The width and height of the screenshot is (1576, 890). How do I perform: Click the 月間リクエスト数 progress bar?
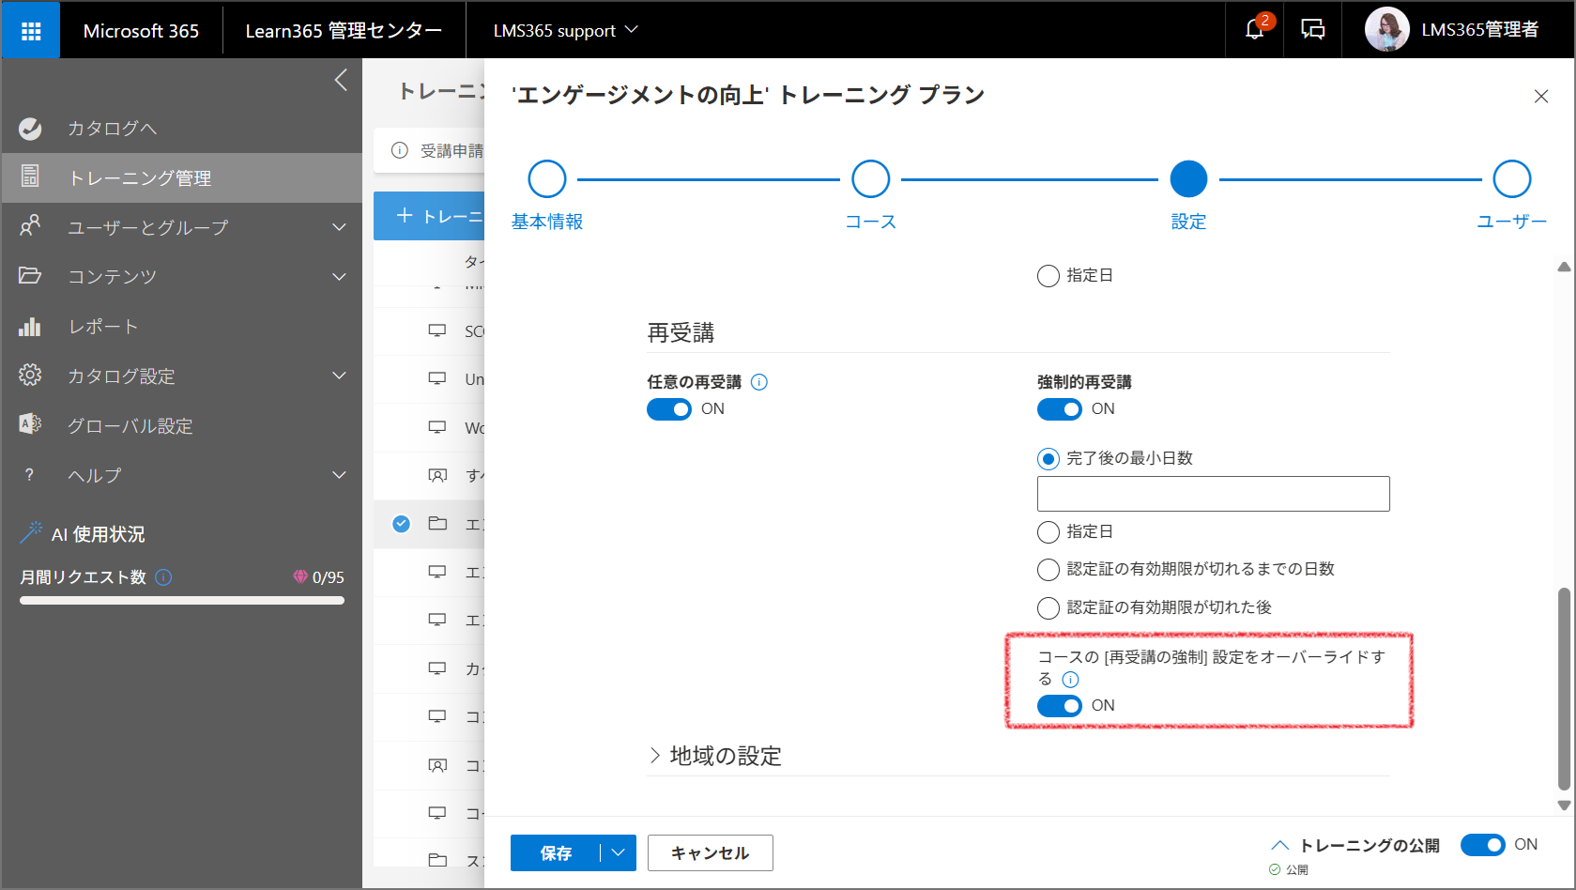182,601
